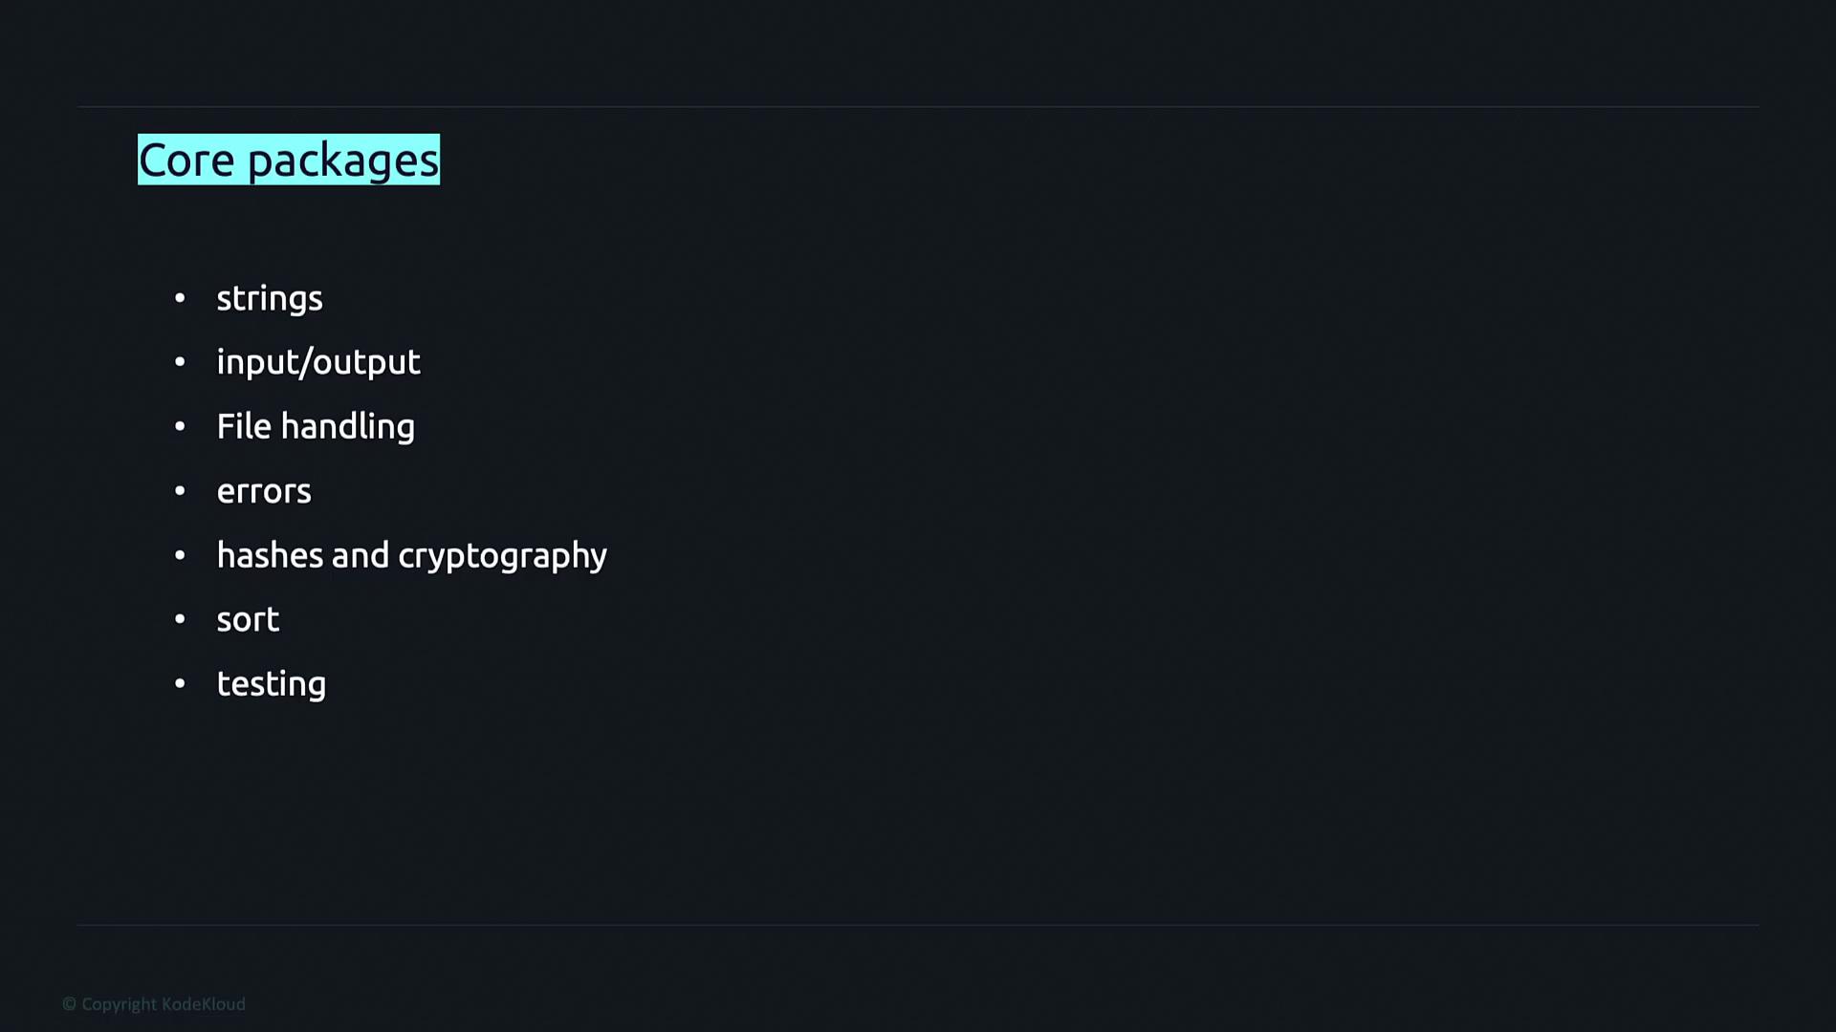Click the "testing" list entry
The width and height of the screenshot is (1836, 1032).
point(272,684)
